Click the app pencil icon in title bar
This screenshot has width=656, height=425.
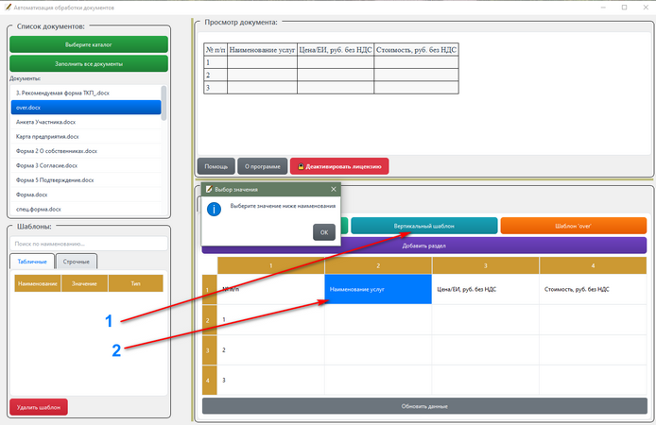[8, 8]
